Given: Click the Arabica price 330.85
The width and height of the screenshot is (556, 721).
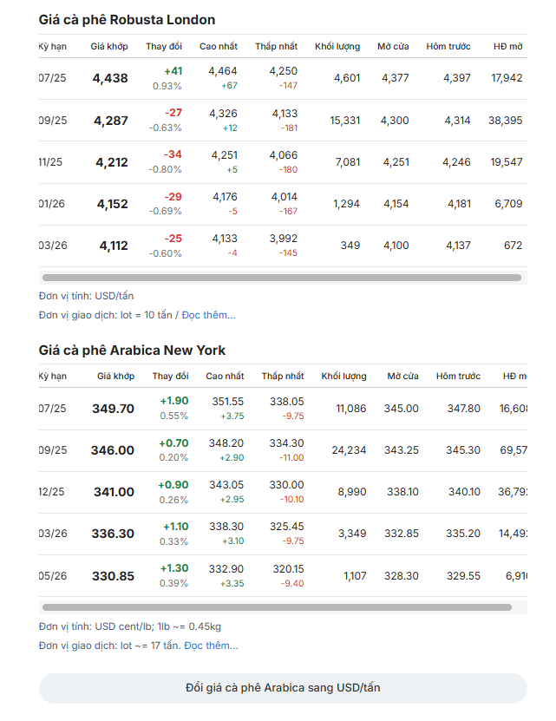Looking at the screenshot, I should 113,576.
